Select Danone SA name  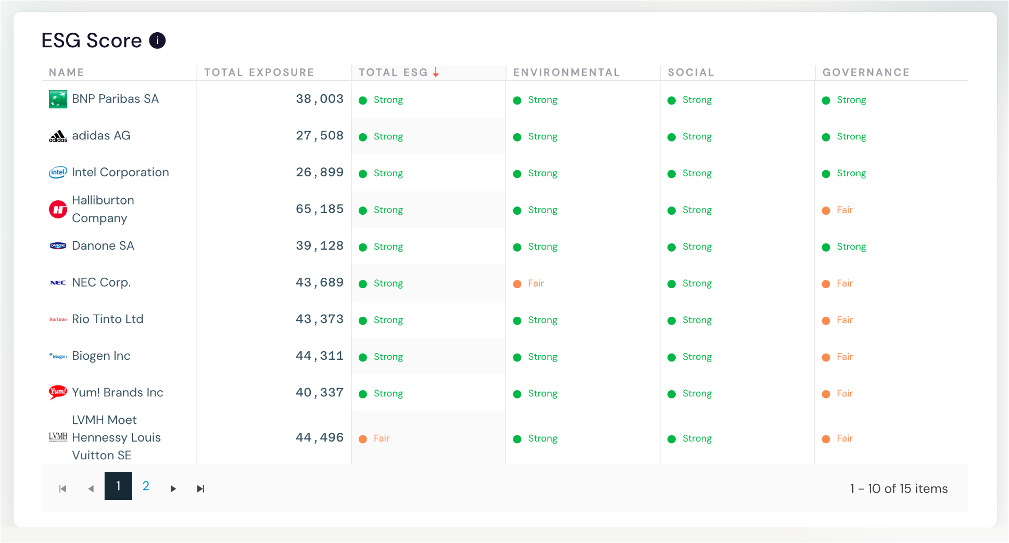(x=103, y=245)
